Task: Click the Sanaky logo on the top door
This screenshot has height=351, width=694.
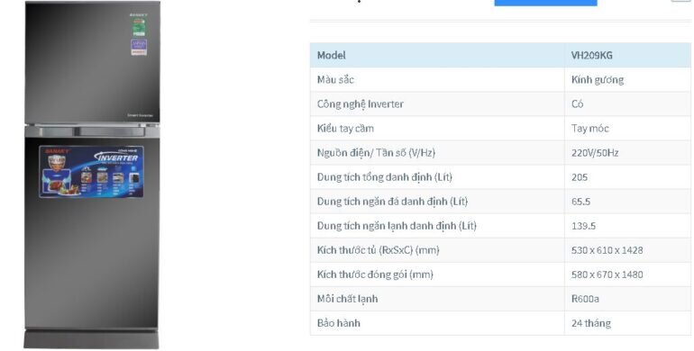Action: coord(139,15)
